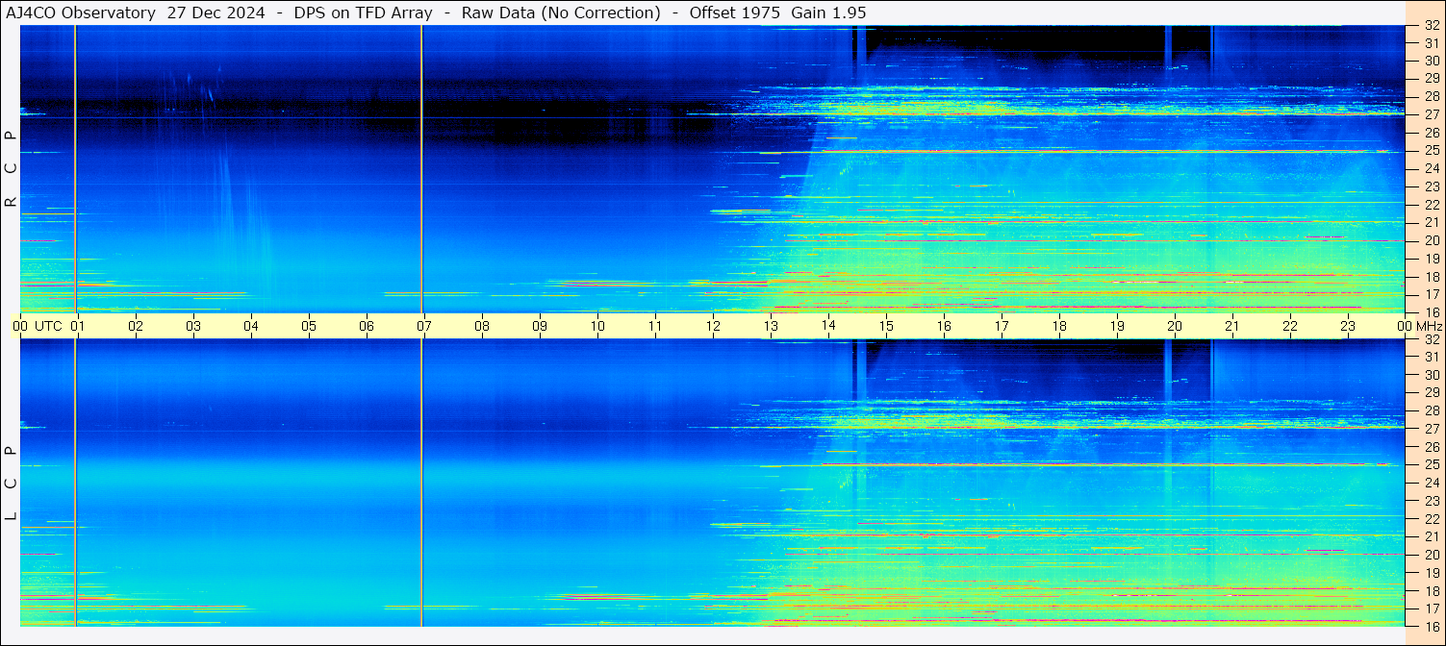
Task: Click the 05 hour label on time axis
Action: [309, 326]
